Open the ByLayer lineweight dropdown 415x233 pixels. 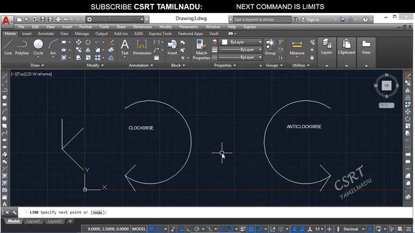pos(240,50)
